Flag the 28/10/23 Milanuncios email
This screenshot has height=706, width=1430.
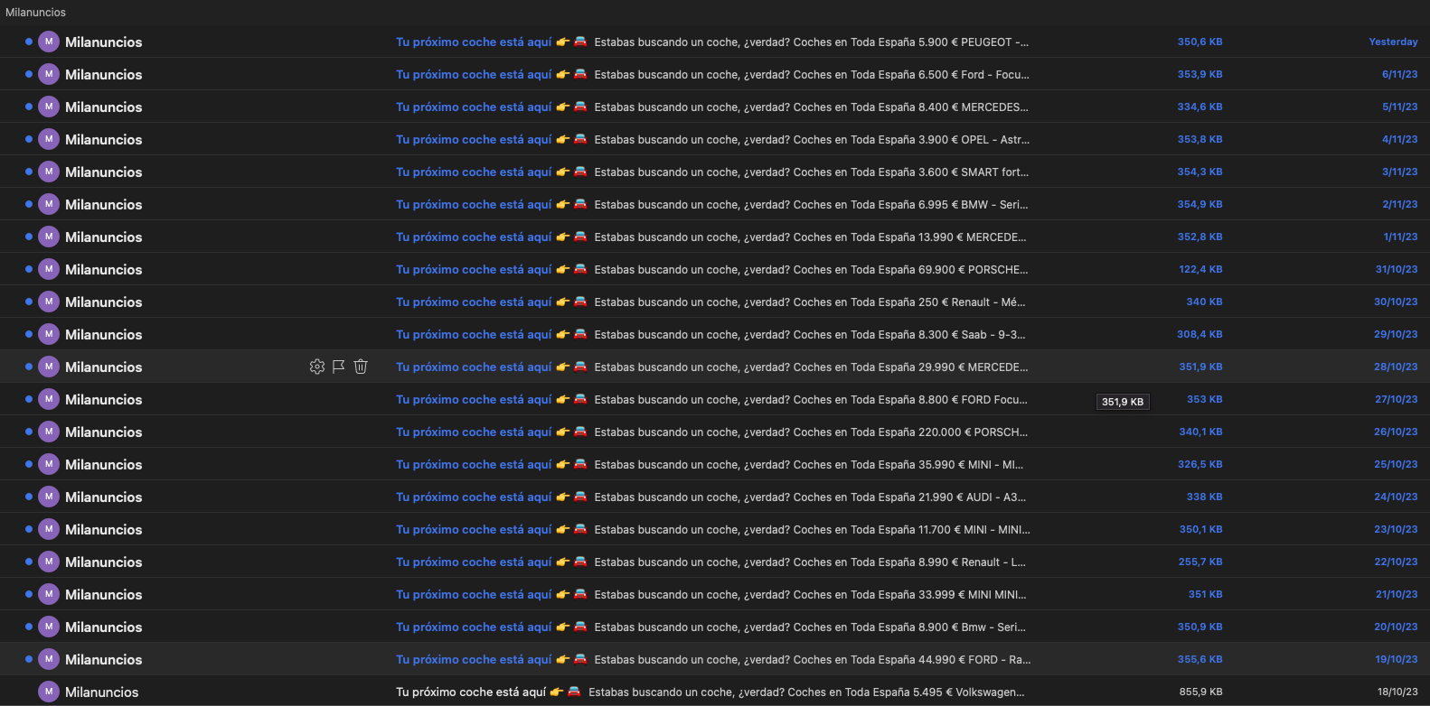point(339,367)
